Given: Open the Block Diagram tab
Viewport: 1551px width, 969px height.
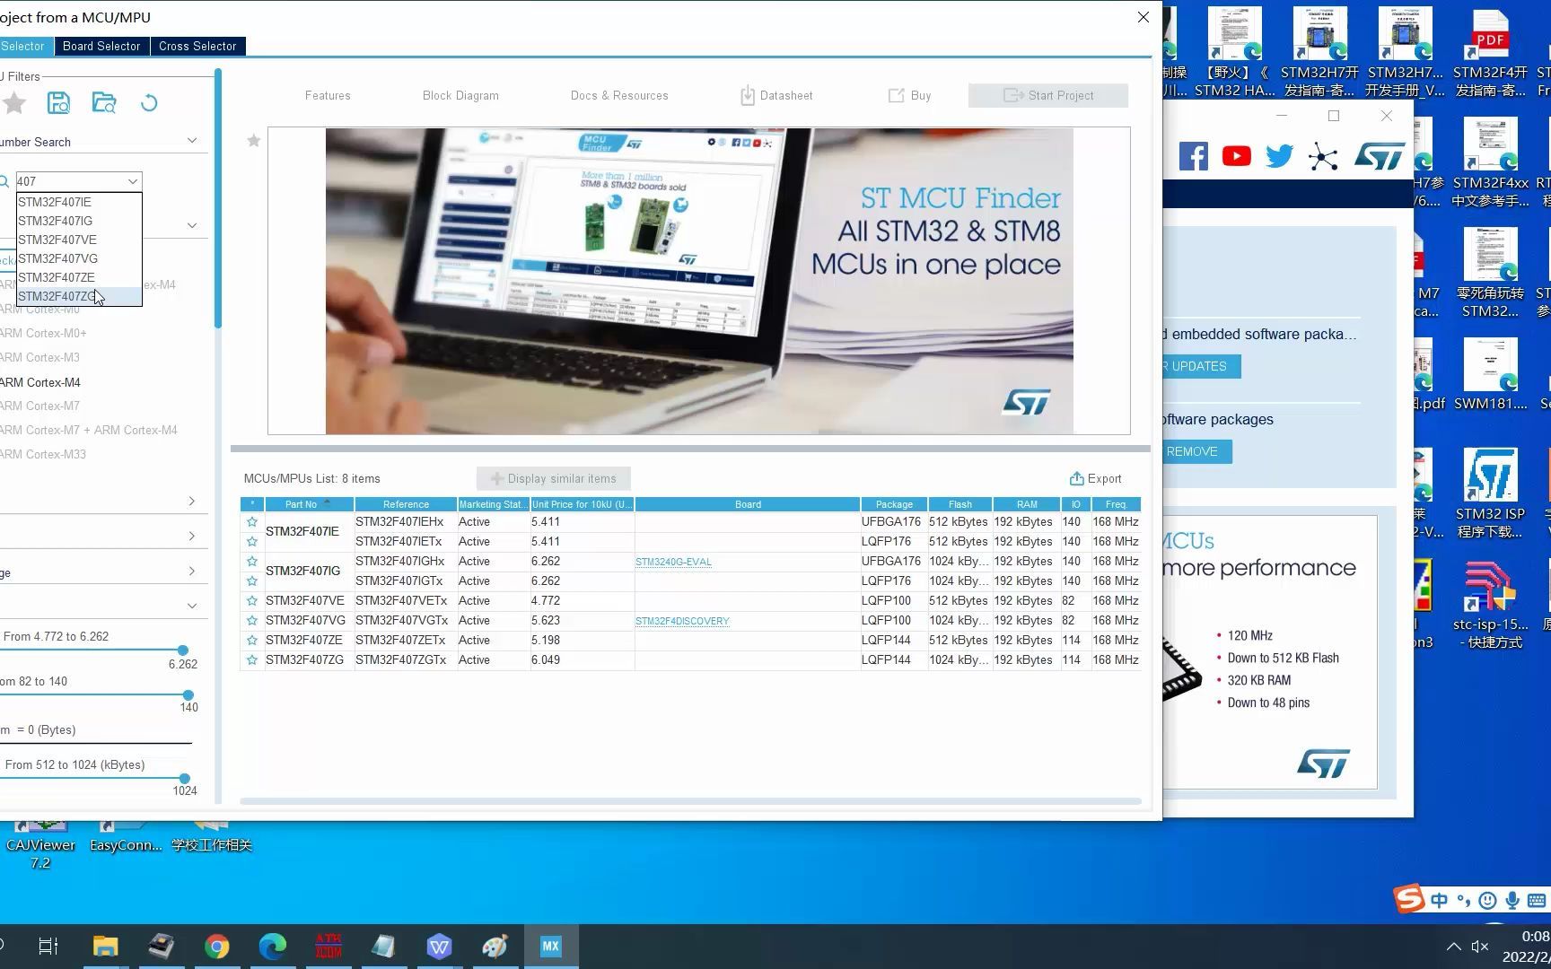Looking at the screenshot, I should (460, 95).
